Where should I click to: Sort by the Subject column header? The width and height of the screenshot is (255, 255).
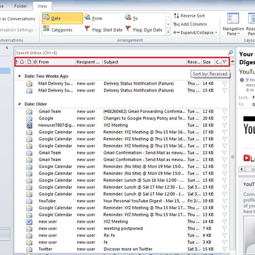[x=144, y=62]
